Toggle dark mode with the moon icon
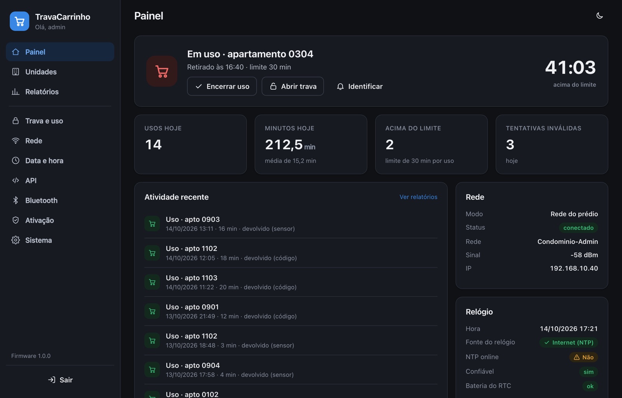Viewport: 622px width, 398px height. [599, 16]
